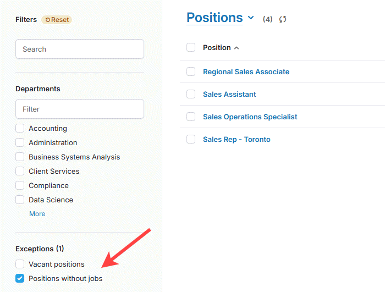
Task: Select Business Systems Analysis department checkbox
Action: point(20,157)
